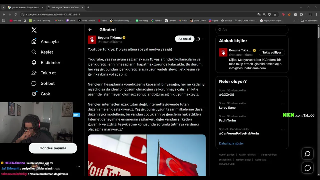Click the back arrow beside Gönderi

90,29
